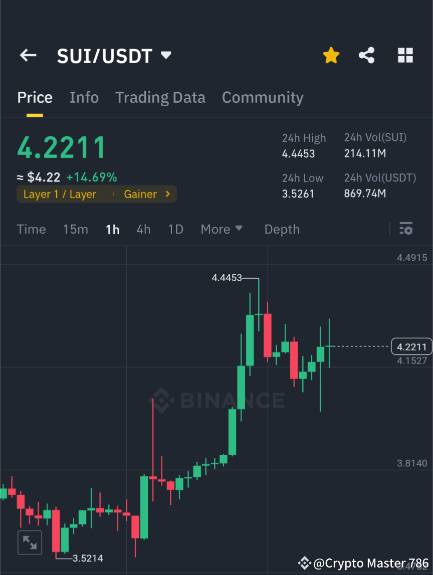Image resolution: width=433 pixels, height=575 pixels.
Task: Switch to the Trading Data tab
Action: tap(160, 97)
